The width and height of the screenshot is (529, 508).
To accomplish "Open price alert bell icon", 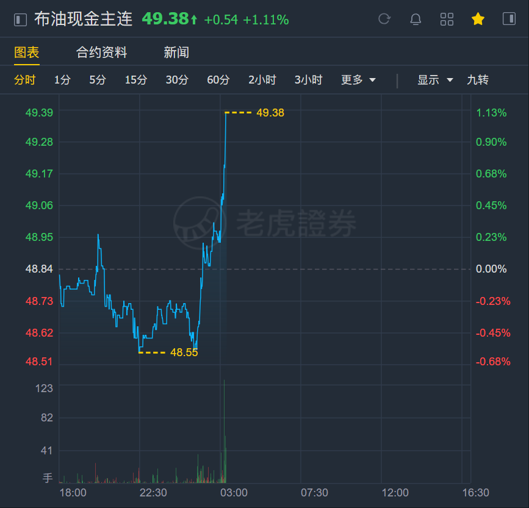I will pyautogui.click(x=416, y=20).
